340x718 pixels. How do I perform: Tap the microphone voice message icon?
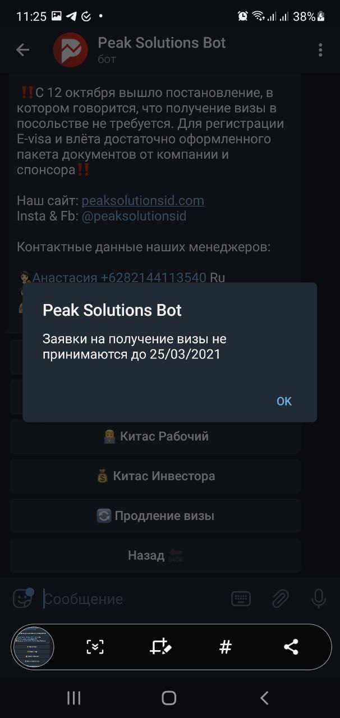click(318, 599)
